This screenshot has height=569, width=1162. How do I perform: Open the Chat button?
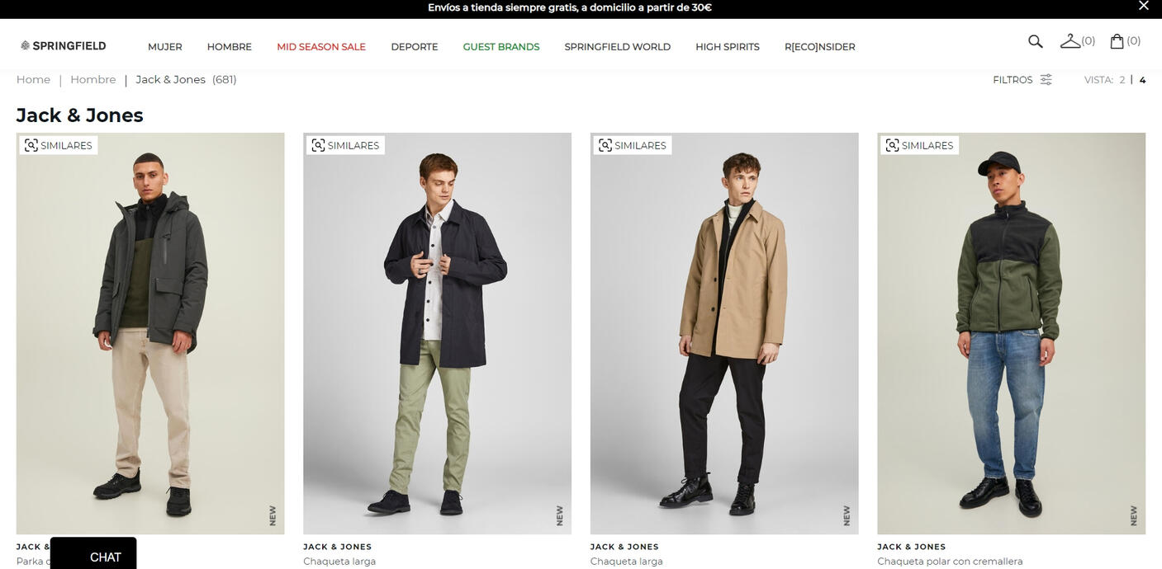pos(93,556)
